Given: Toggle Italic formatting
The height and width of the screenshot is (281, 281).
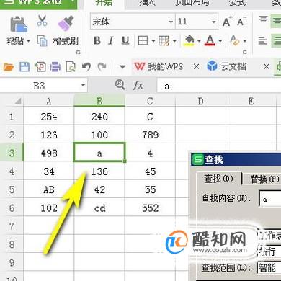Looking at the screenshot, I should 111,41.
